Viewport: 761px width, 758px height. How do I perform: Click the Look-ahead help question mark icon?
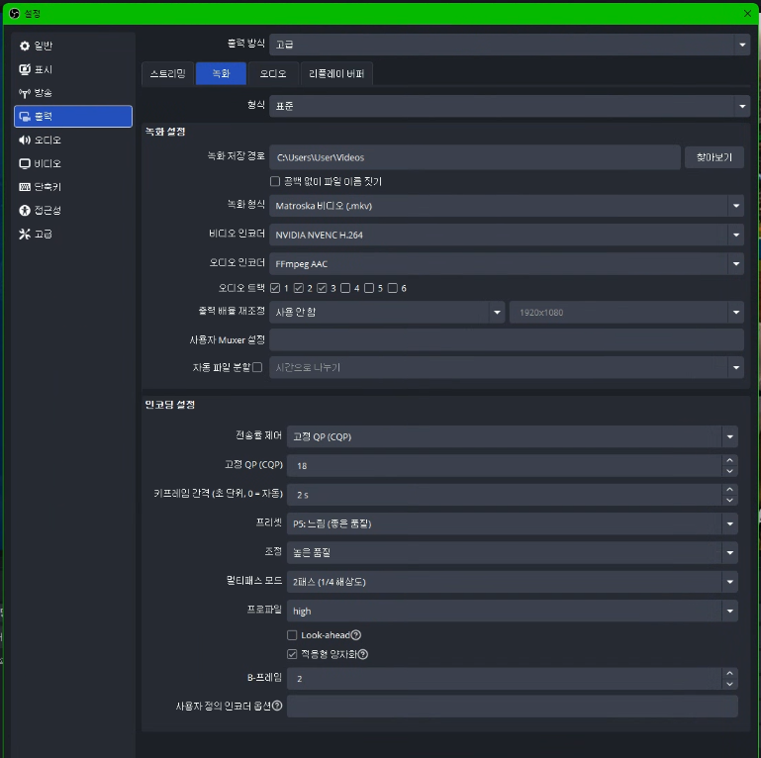pos(356,635)
